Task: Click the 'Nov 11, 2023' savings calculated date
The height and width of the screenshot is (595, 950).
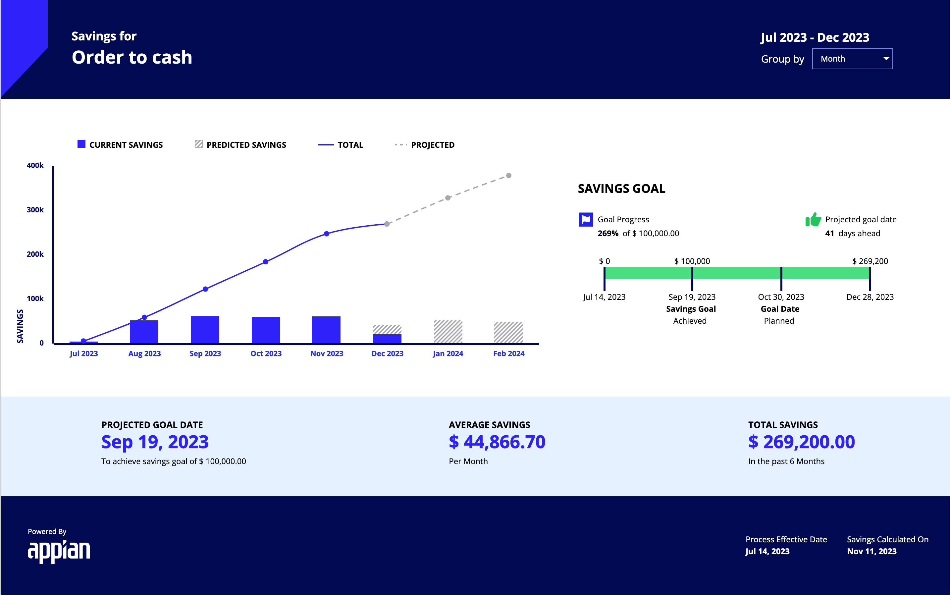Action: click(872, 551)
